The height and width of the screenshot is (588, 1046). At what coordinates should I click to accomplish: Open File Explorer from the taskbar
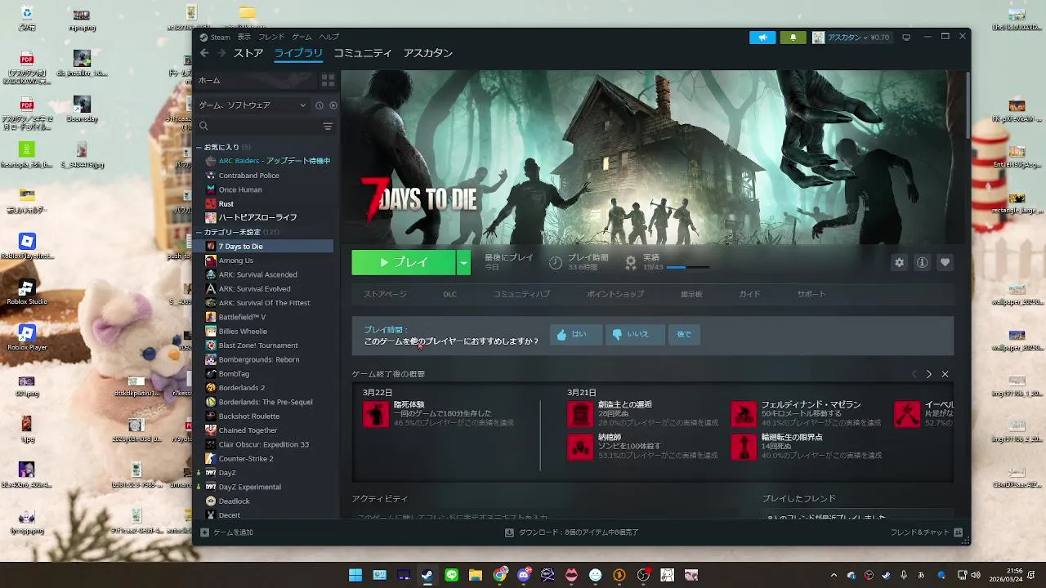point(476,575)
